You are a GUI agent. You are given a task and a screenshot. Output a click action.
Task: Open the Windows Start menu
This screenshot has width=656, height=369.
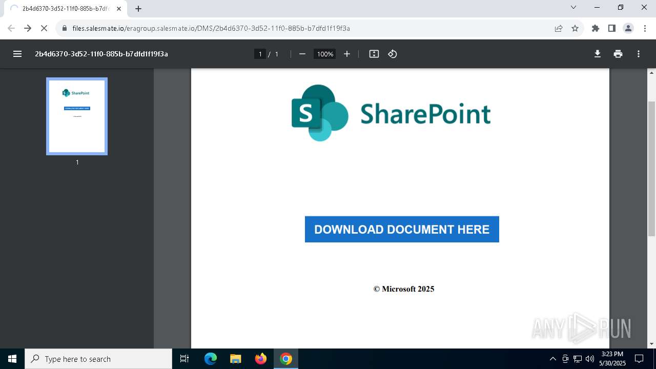12,359
